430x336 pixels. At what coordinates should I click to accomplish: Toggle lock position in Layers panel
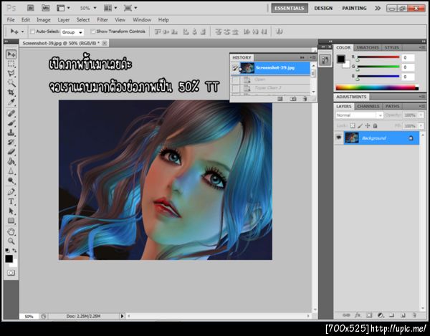coord(368,126)
